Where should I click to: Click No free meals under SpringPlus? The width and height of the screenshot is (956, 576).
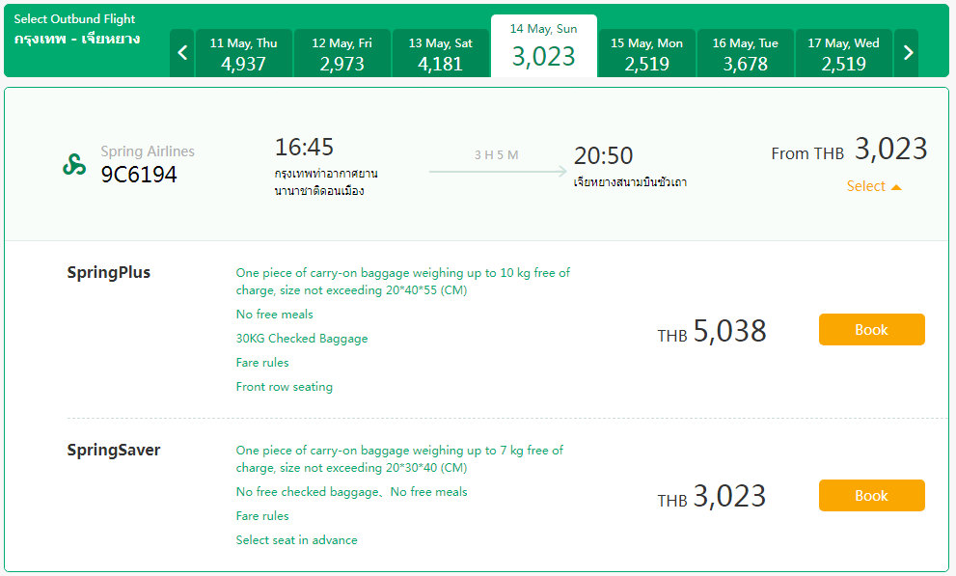click(x=274, y=315)
